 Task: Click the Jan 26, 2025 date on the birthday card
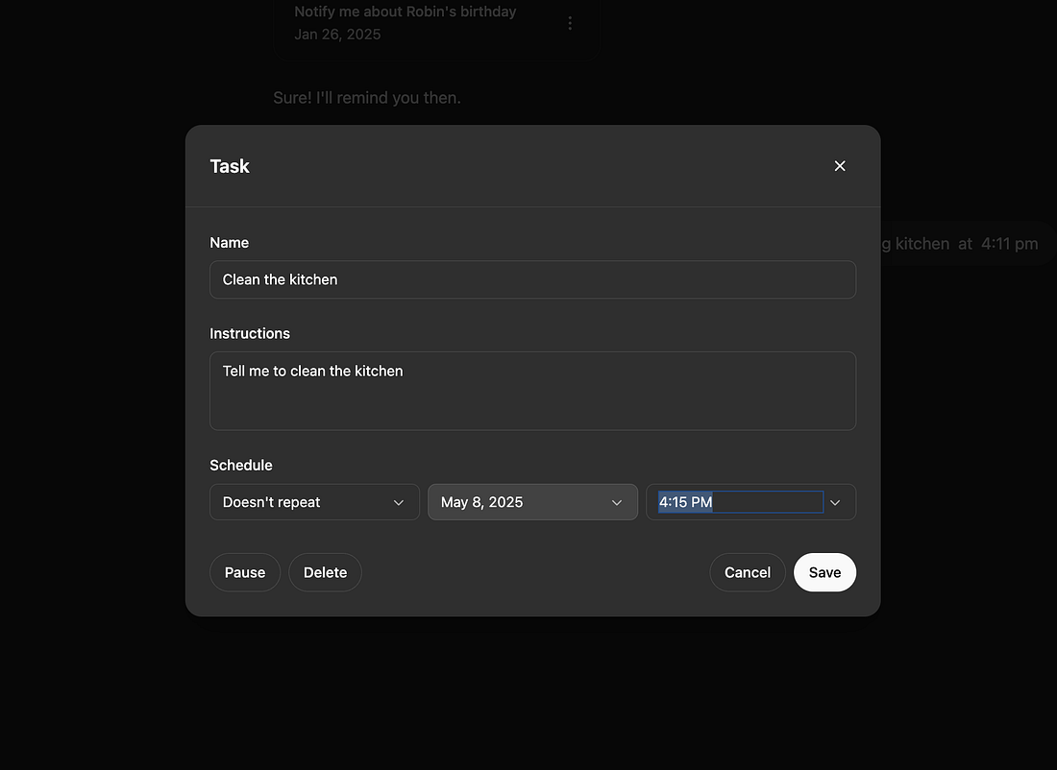tap(337, 35)
